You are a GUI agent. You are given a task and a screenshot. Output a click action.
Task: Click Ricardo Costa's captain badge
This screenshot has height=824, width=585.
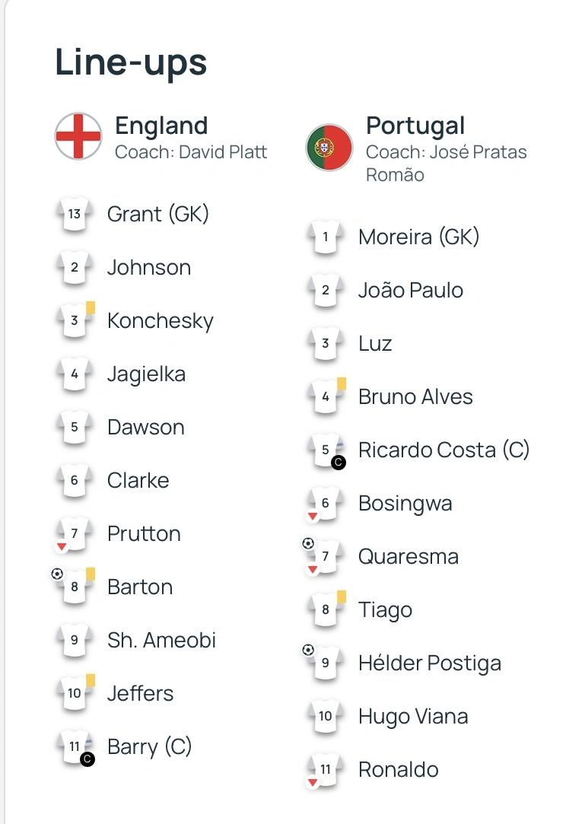(x=339, y=462)
